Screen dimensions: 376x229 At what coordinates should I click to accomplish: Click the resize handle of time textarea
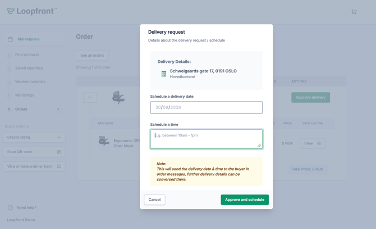coord(259,145)
